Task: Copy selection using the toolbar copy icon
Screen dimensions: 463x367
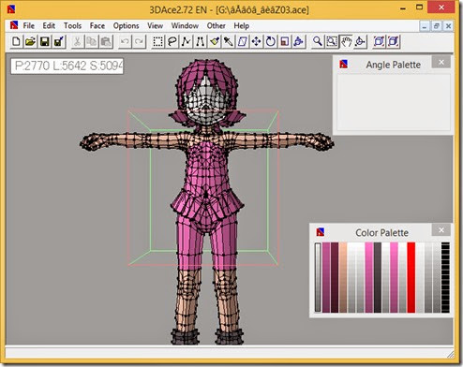Action: coord(92,41)
